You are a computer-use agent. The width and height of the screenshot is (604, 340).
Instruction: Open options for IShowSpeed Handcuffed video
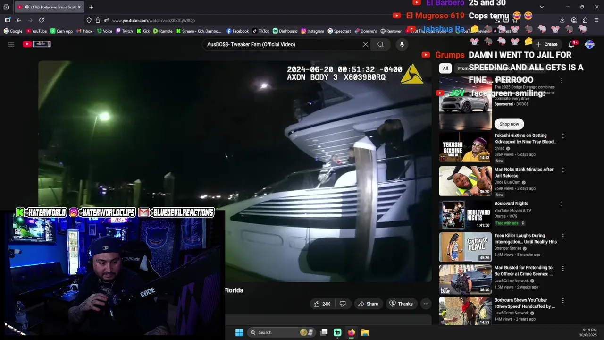tap(562, 300)
